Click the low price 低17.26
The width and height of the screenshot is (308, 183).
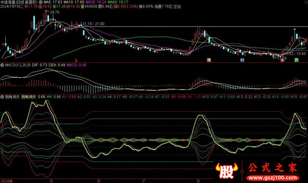pos(59,7)
